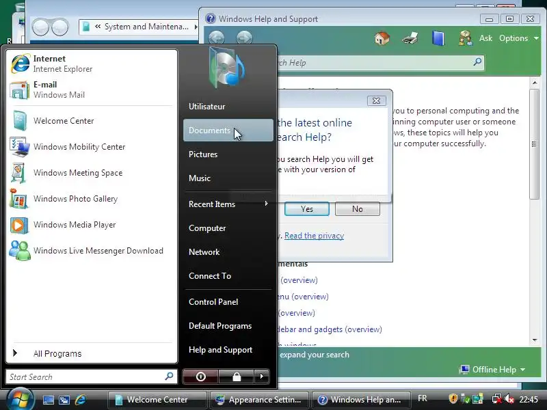
Task: Launch Windows Meeting Space
Action: point(92,173)
